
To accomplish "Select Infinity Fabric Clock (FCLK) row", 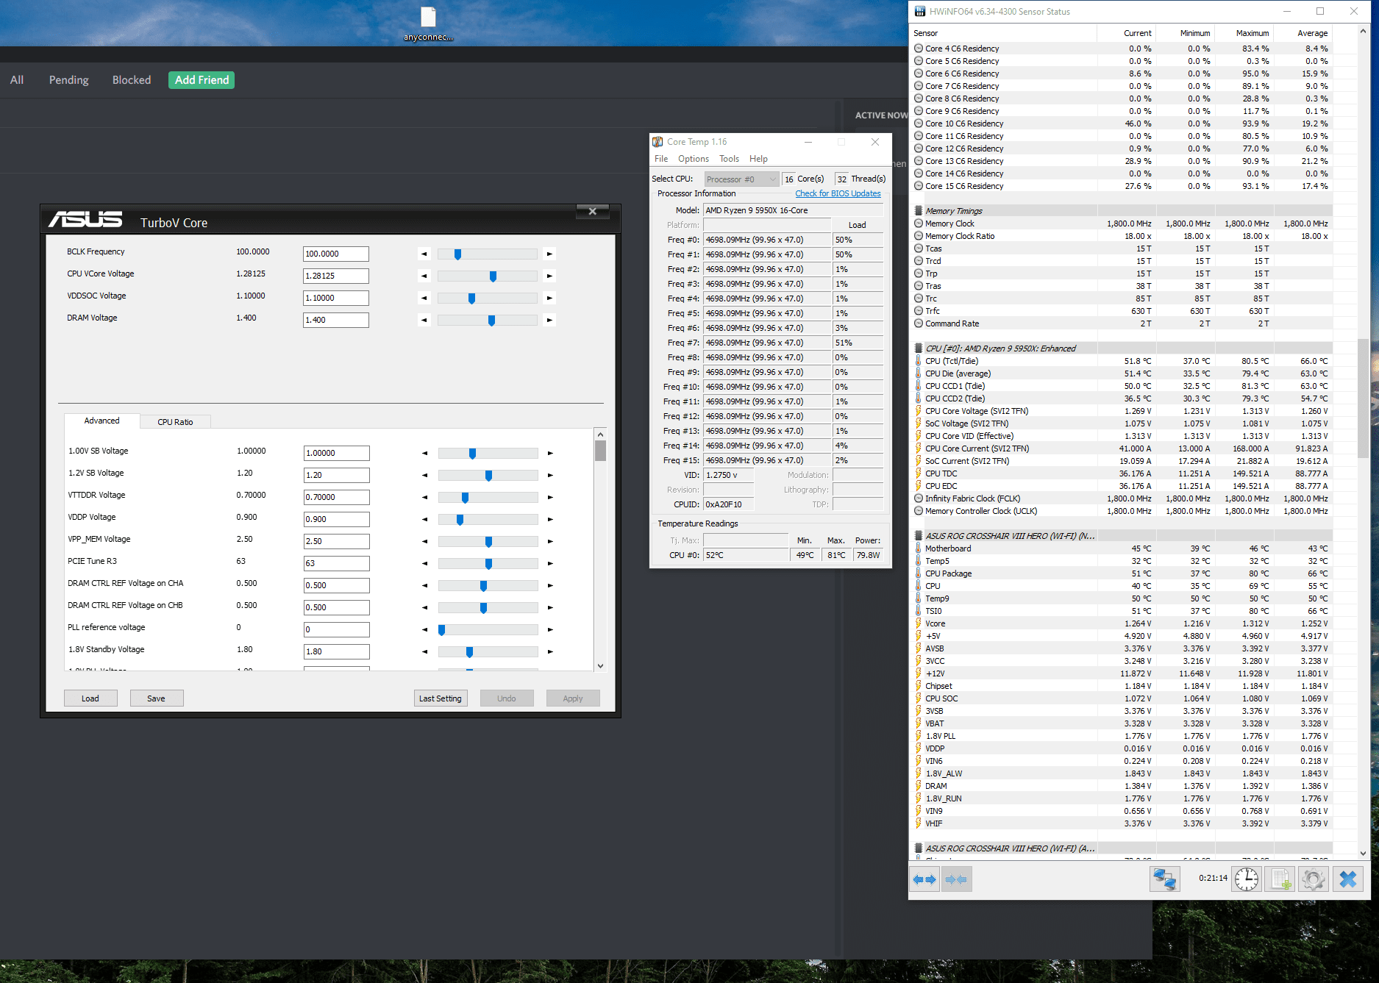I will tap(1122, 498).
